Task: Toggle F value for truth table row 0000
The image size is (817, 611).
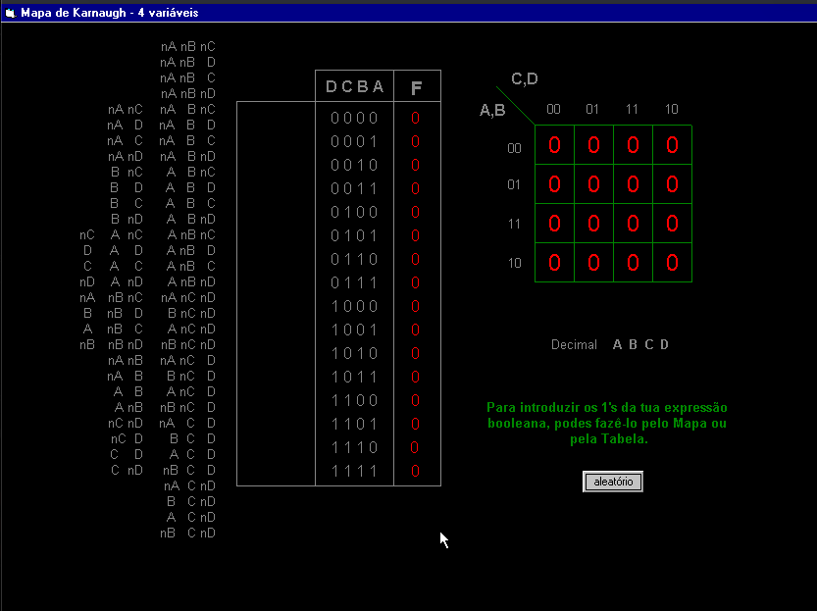Action: pos(416,118)
